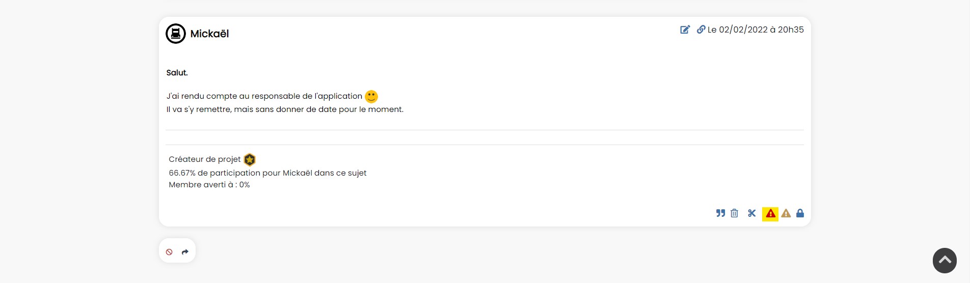Delete the post using the trash icon
The width and height of the screenshot is (970, 283).
click(x=734, y=213)
